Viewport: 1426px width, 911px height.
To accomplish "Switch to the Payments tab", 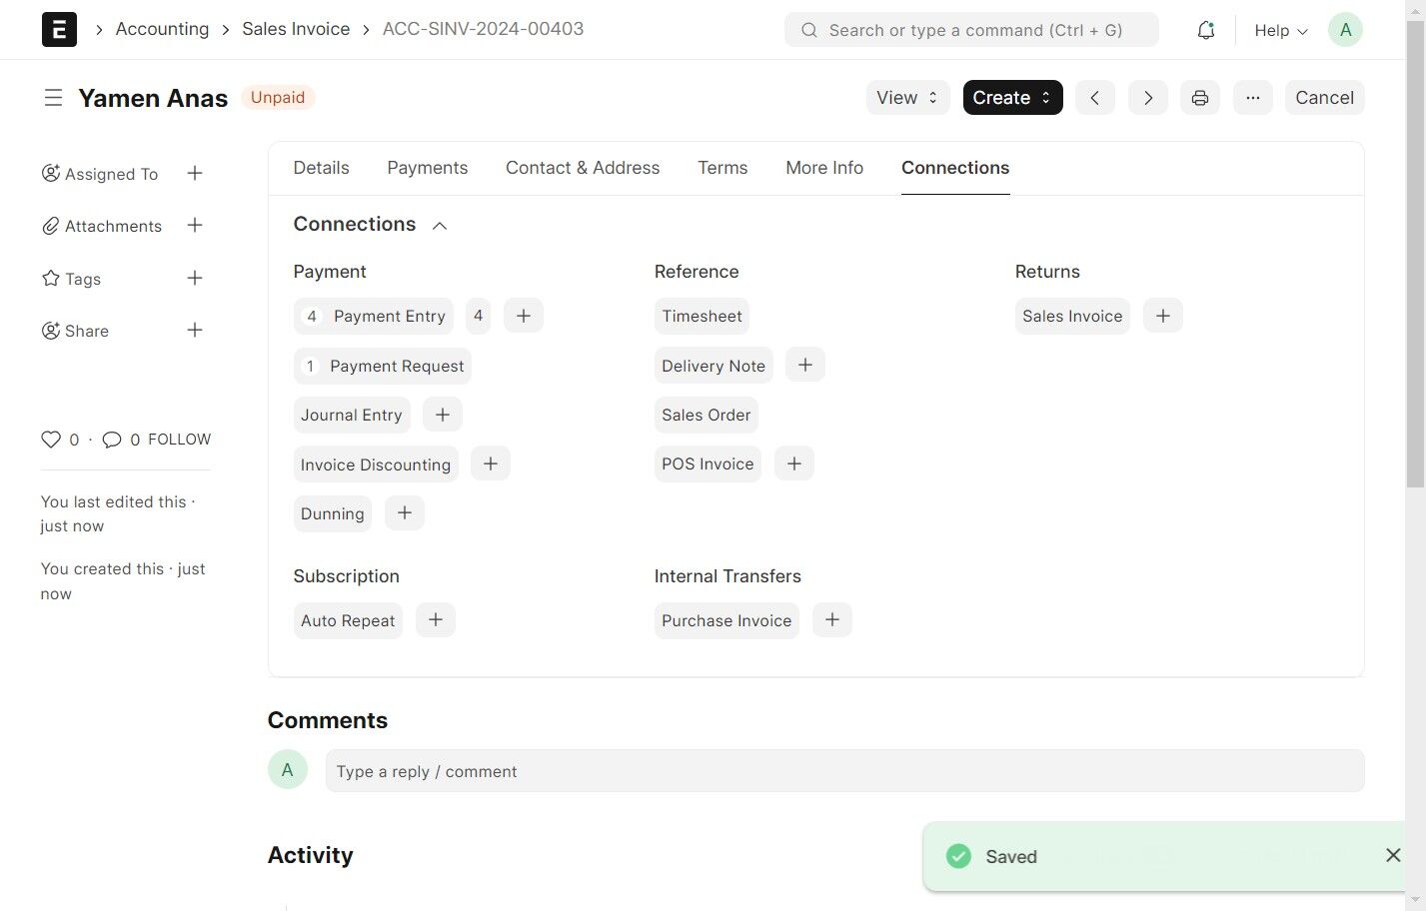I will pos(427,168).
